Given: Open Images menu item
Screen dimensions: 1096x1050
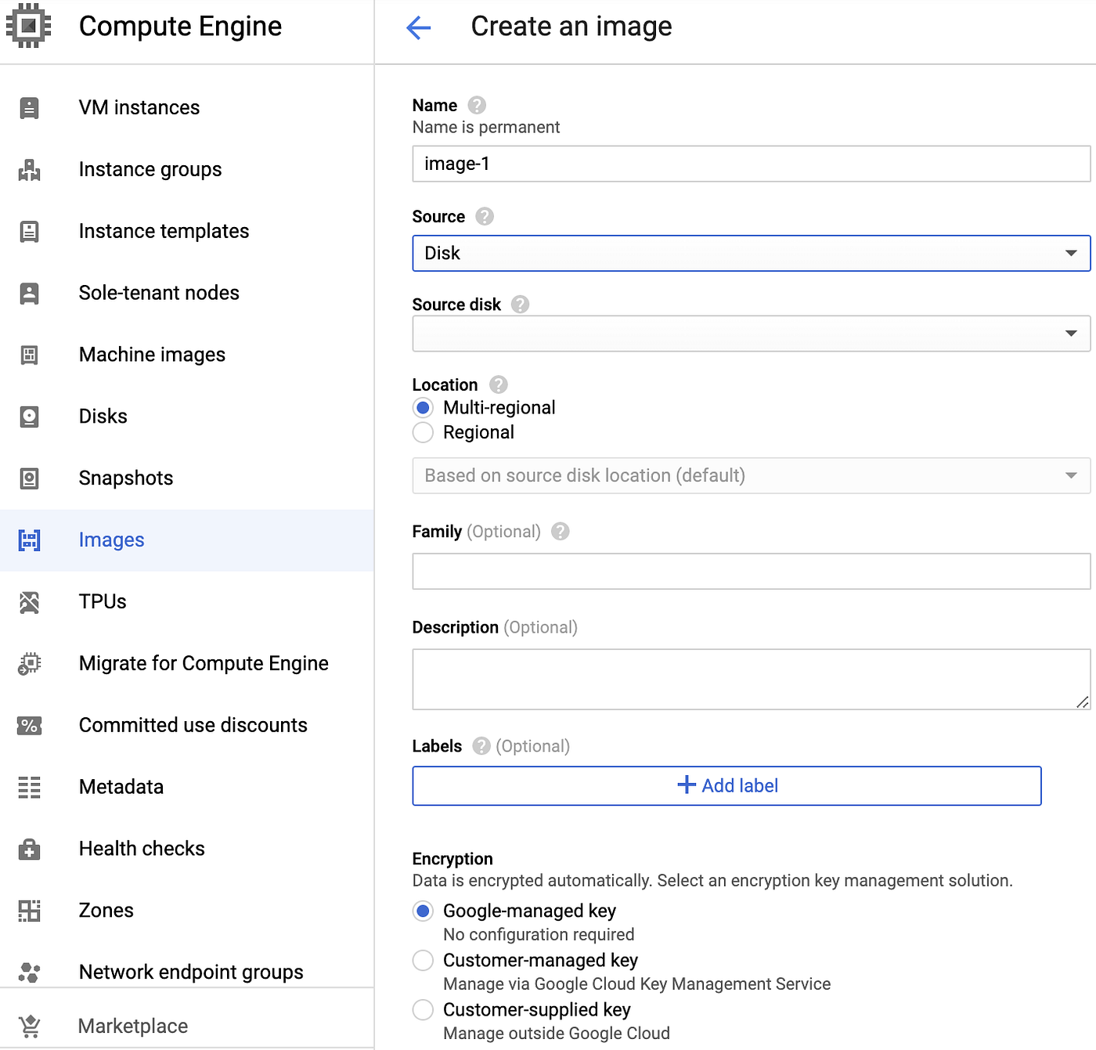Looking at the screenshot, I should tap(186, 540).
